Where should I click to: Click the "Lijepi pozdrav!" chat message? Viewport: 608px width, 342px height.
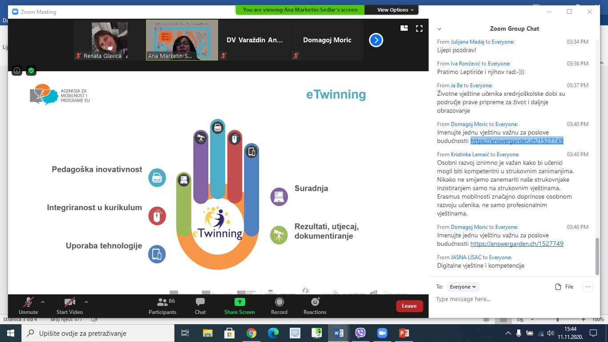456,50
